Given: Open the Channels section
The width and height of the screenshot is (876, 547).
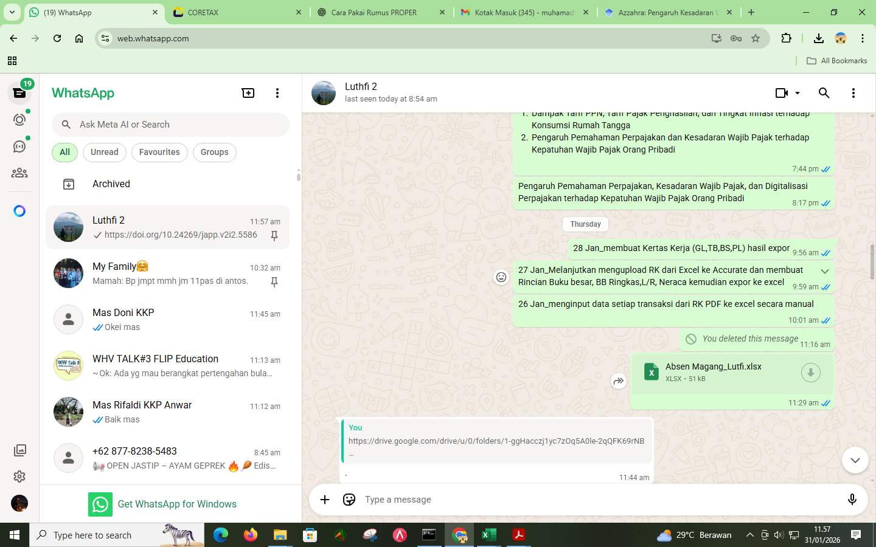Looking at the screenshot, I should pyautogui.click(x=19, y=146).
